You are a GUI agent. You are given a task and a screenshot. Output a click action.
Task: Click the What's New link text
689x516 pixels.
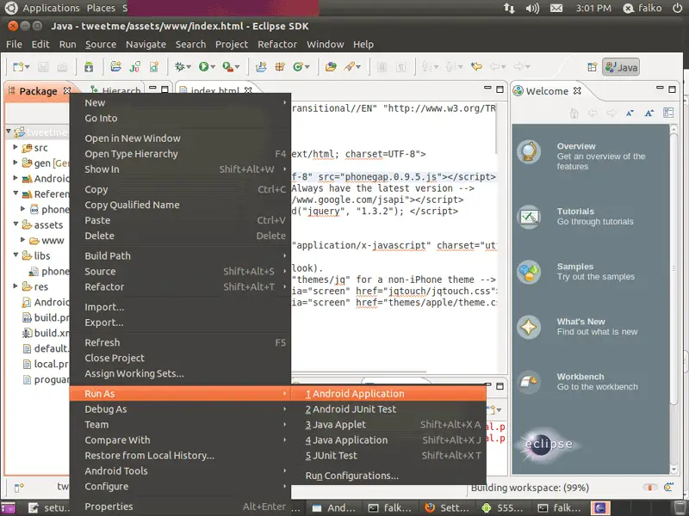(x=580, y=321)
